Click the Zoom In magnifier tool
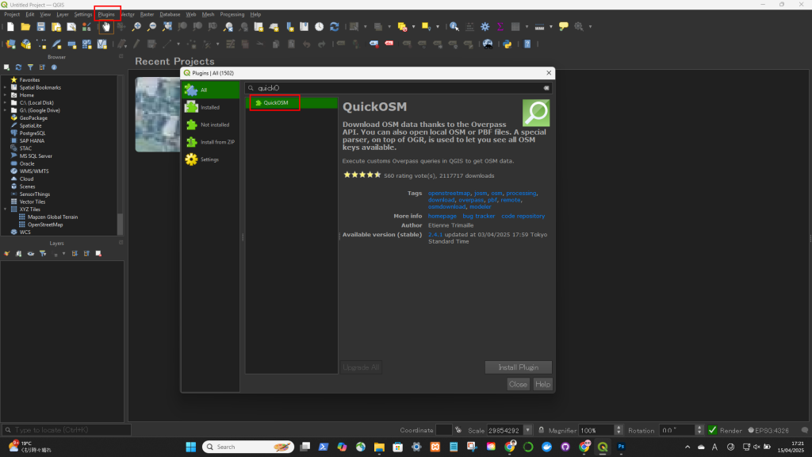The width and height of the screenshot is (812, 457). point(136,27)
